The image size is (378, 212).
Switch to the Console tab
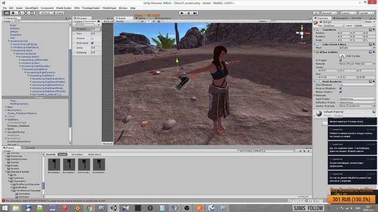coord(29,148)
